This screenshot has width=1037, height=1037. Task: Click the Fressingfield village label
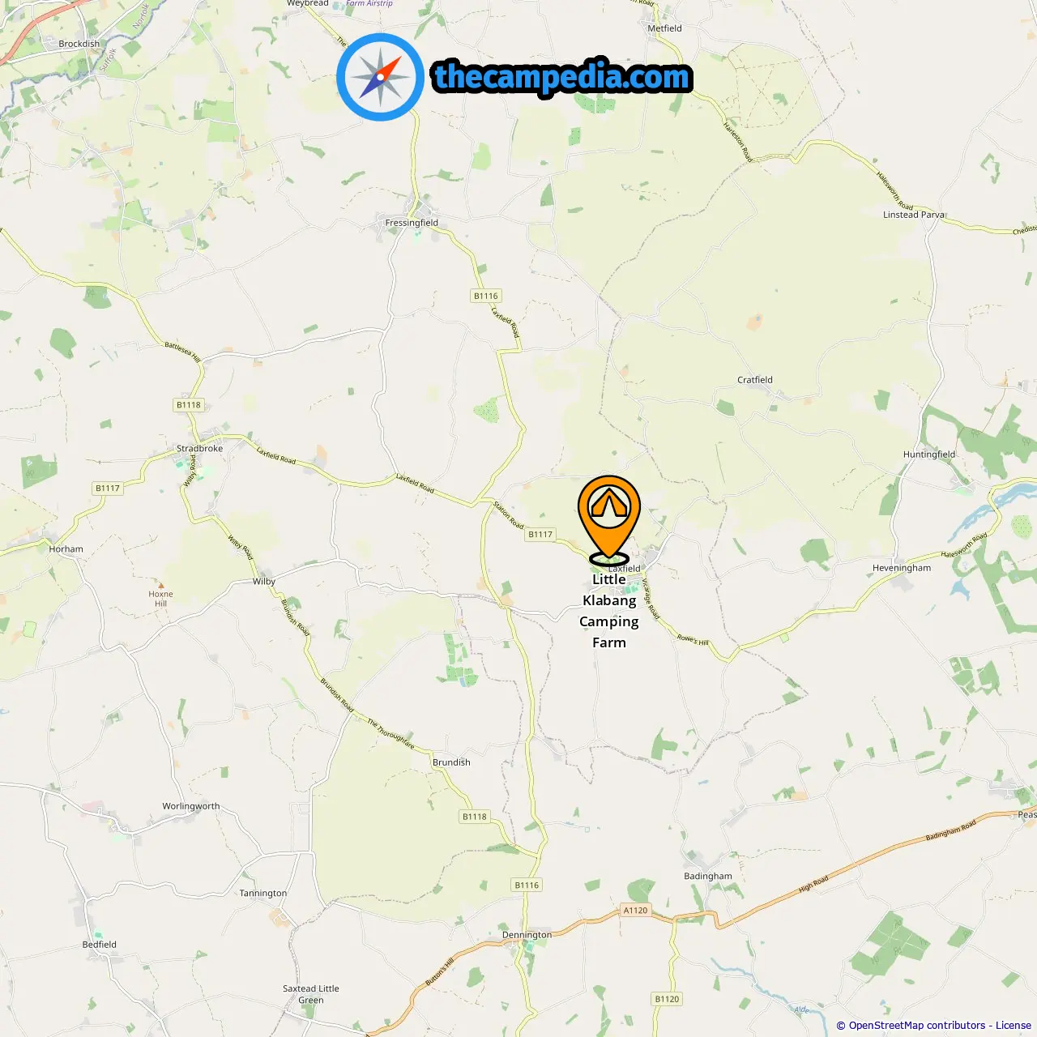point(412,223)
